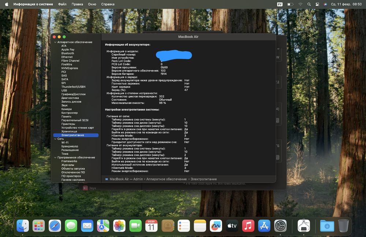The width and height of the screenshot is (366, 237).
Task: Open App Store in Dock
Action: pyautogui.click(x=264, y=226)
